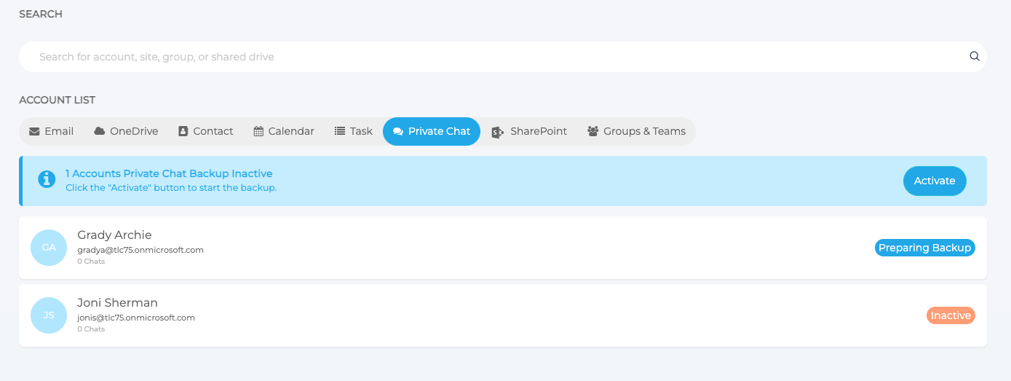Click the info icon in the blue banner
Screen dimensions: 1011x381
[x=47, y=179]
